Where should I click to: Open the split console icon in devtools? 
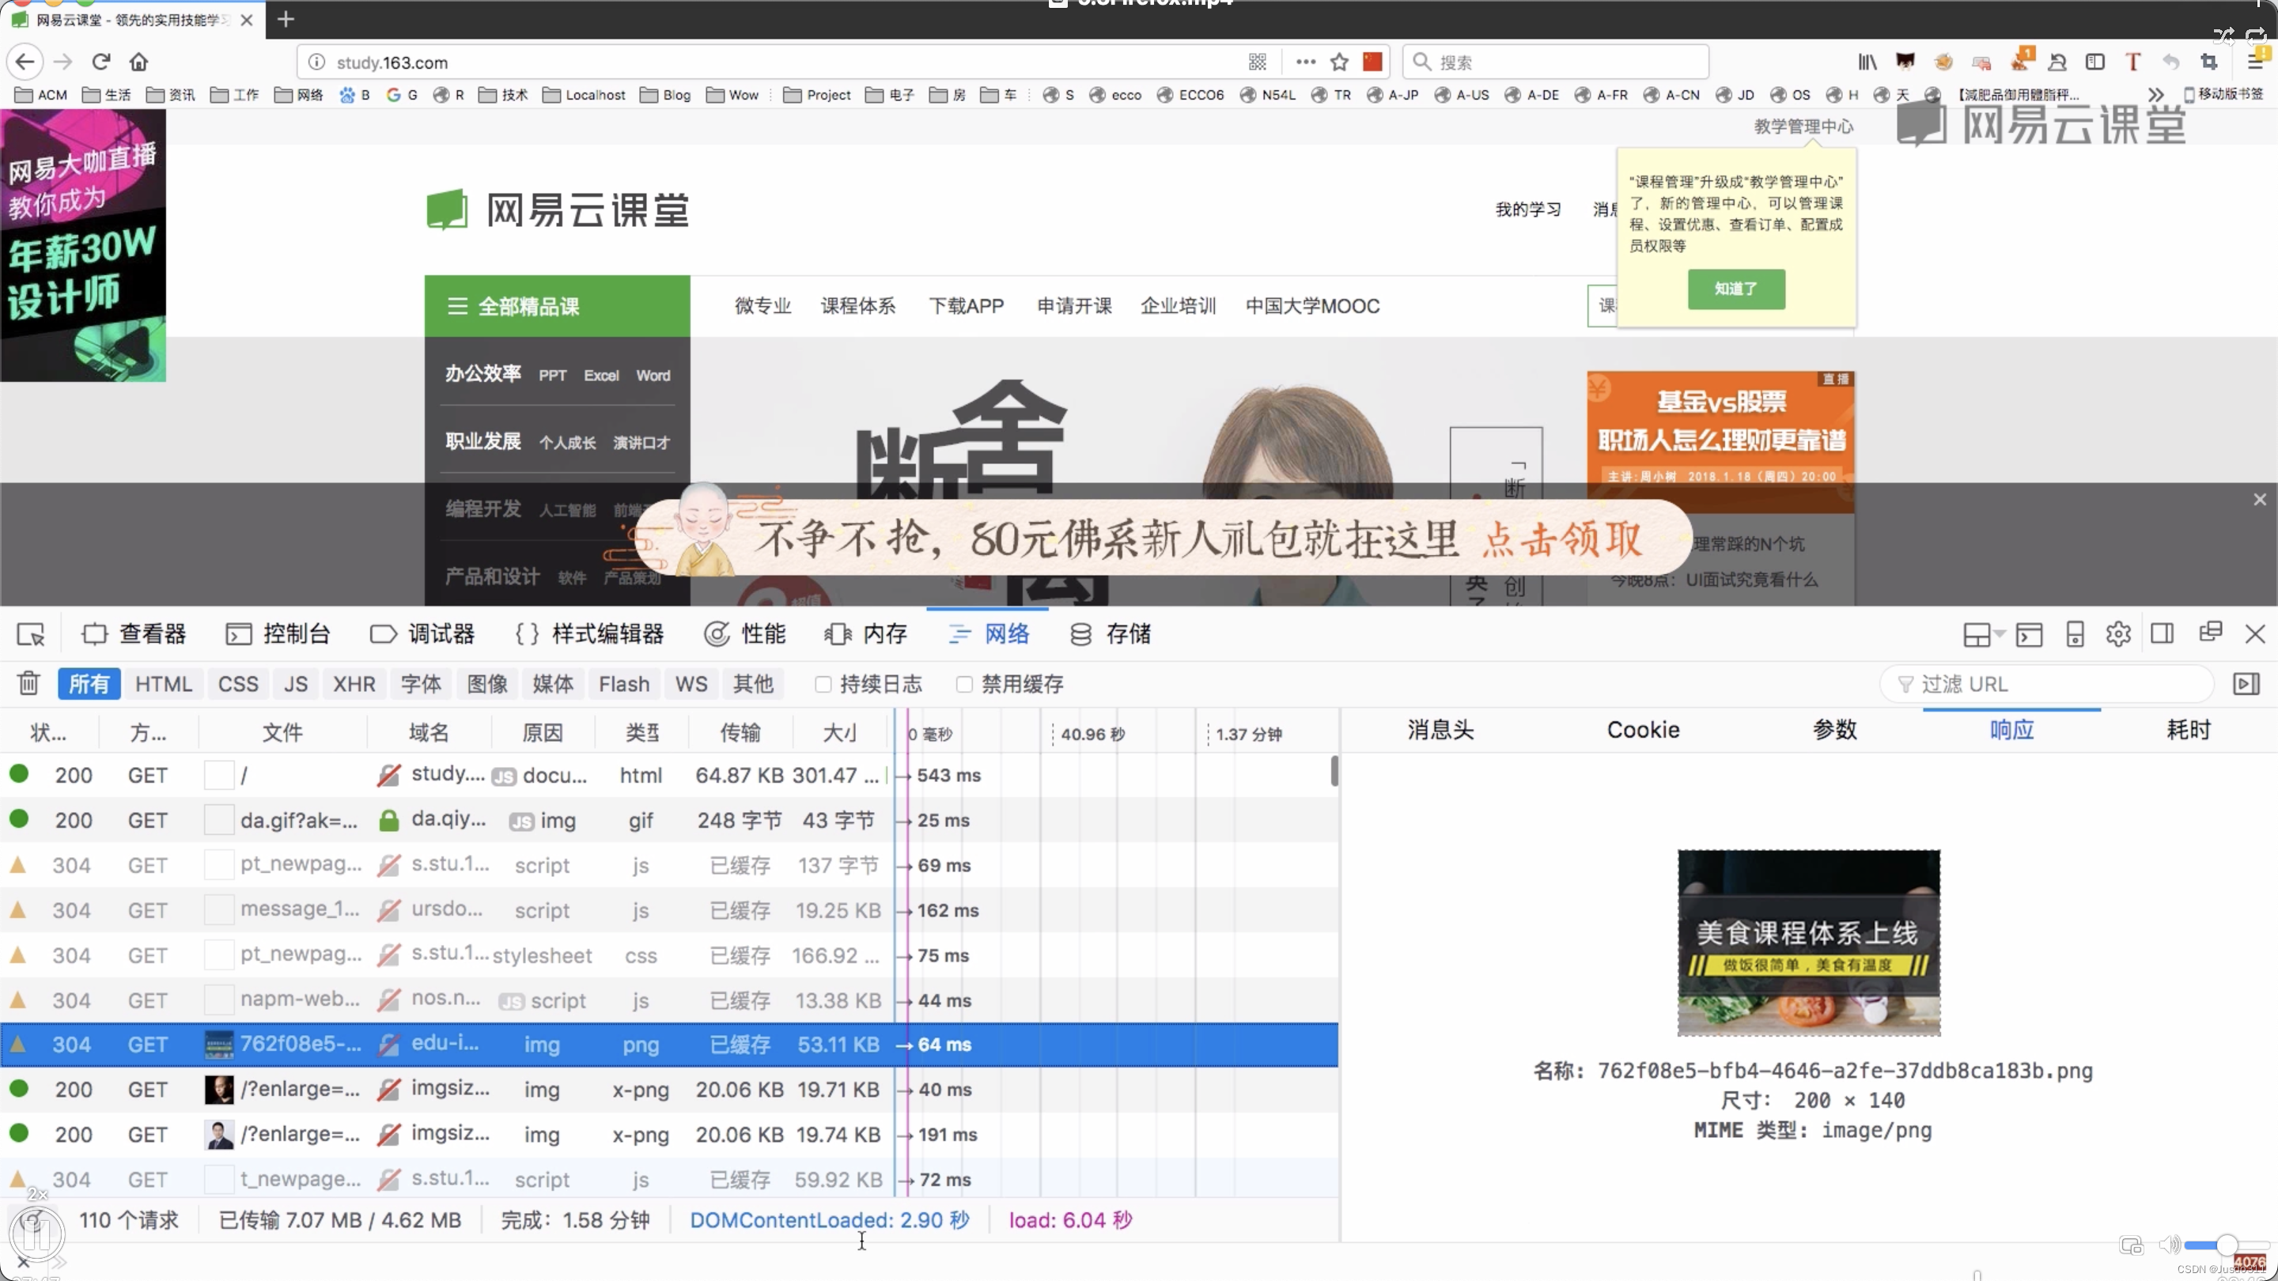coord(2030,634)
